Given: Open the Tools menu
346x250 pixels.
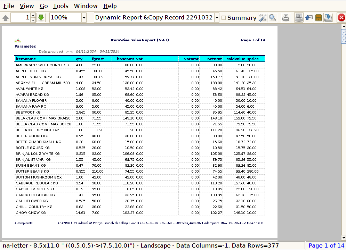Looking at the screenshot, I should coord(61,6).
